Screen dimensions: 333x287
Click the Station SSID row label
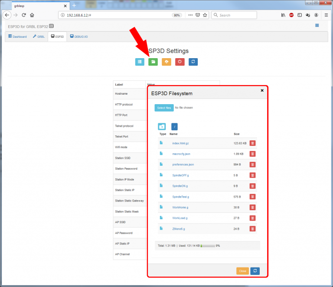[123, 158]
